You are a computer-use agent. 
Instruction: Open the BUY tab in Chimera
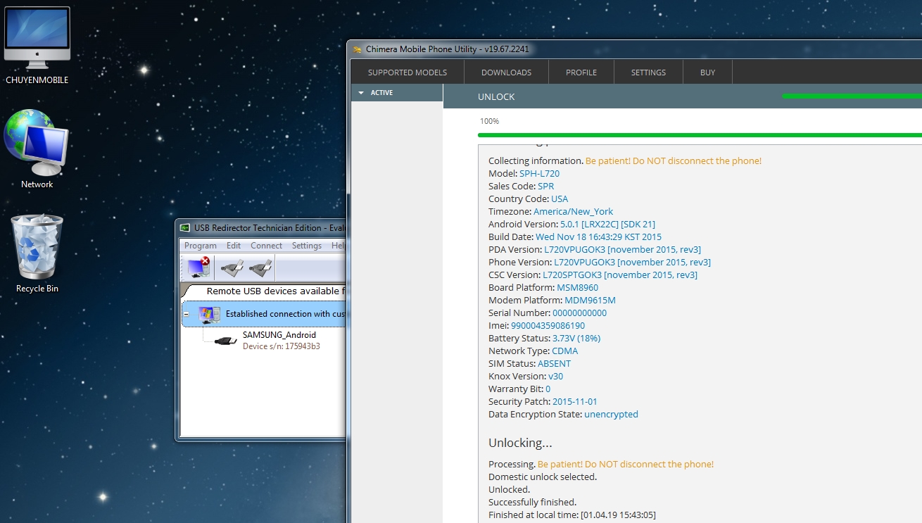click(x=708, y=73)
